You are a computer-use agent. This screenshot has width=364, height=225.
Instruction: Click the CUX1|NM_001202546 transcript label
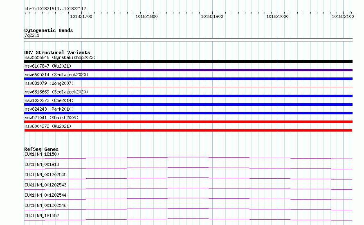point(45,205)
